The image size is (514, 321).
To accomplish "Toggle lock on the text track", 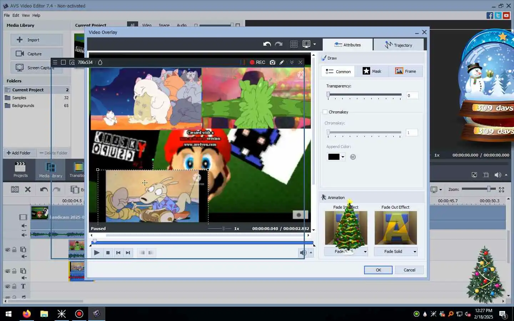I will (x=14, y=286).
